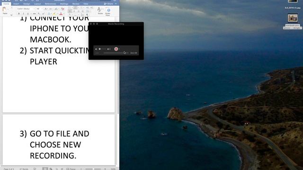Click the "27 Words" count in status bar
Viewport: 303px width, 170px height.
(24, 169)
